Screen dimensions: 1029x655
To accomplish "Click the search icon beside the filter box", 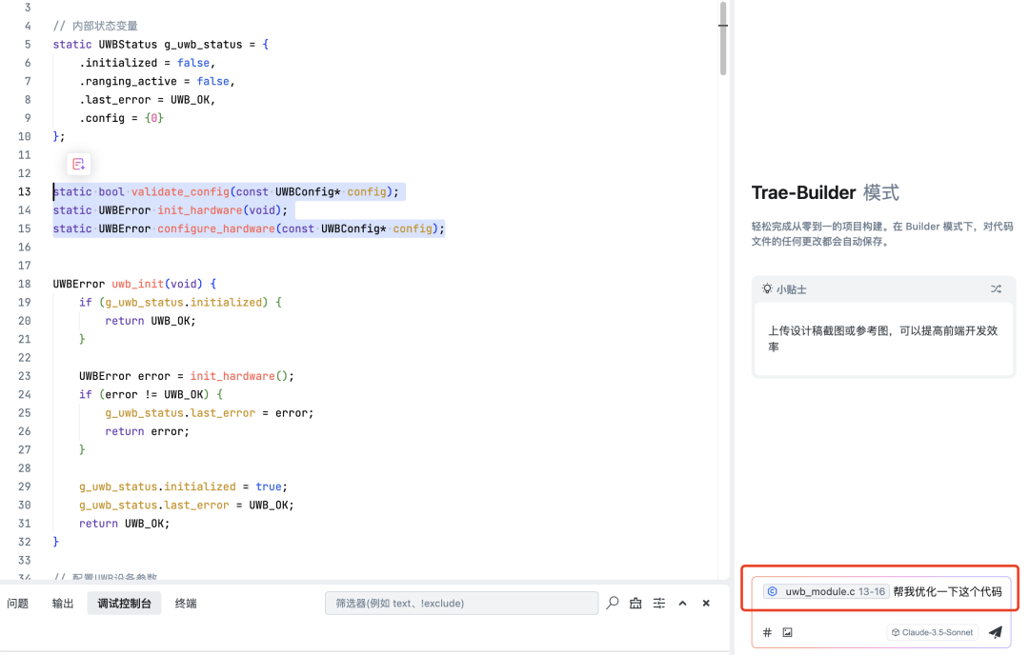I will (613, 603).
